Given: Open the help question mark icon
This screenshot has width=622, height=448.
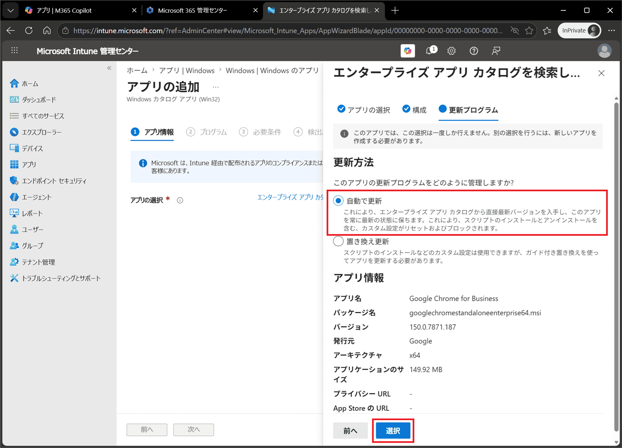Looking at the screenshot, I should tap(474, 51).
